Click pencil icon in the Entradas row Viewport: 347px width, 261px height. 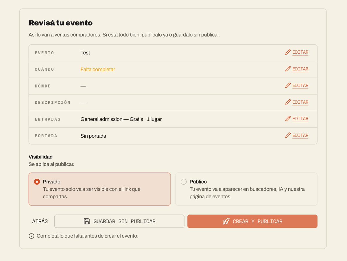pos(288,118)
